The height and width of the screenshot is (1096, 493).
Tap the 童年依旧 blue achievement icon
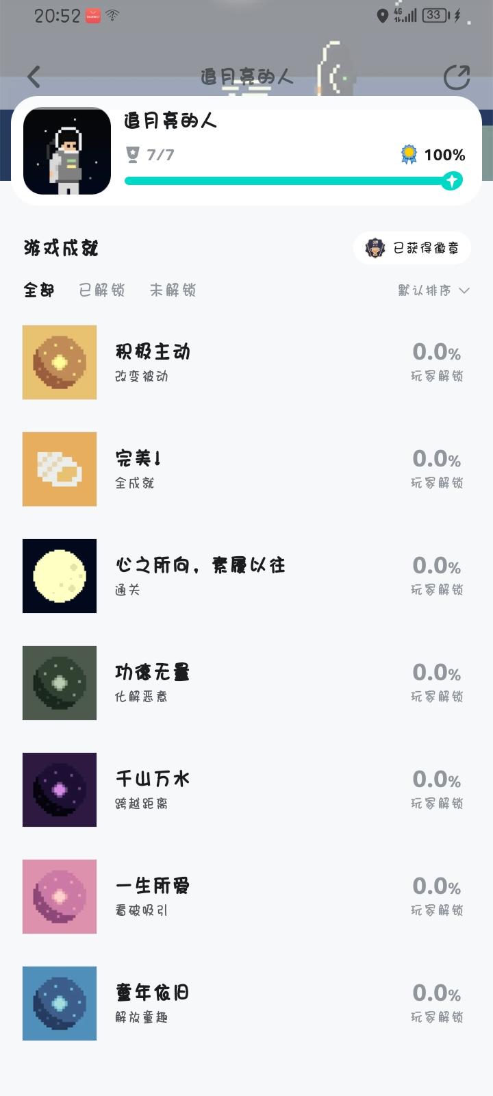pyautogui.click(x=60, y=1004)
